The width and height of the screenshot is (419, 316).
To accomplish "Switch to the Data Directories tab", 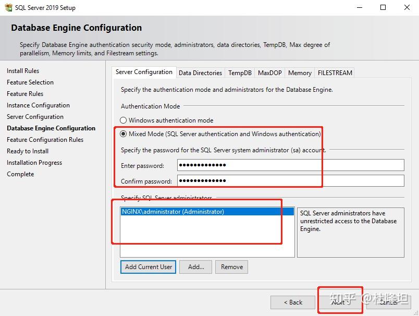I will point(200,72).
